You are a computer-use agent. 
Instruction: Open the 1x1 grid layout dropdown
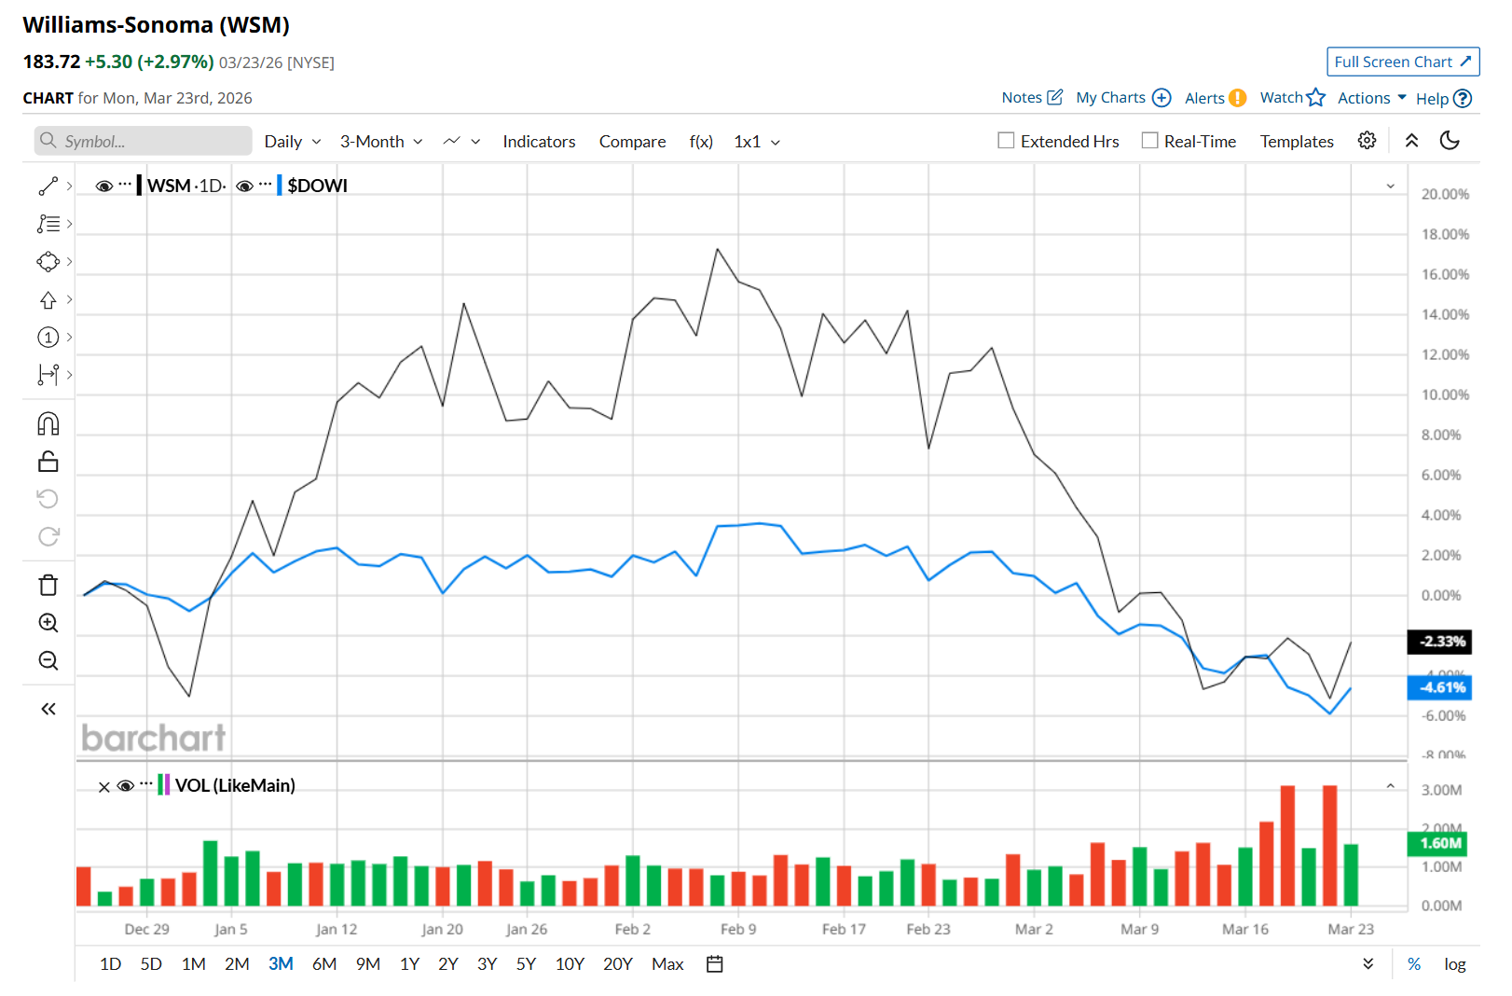click(757, 142)
